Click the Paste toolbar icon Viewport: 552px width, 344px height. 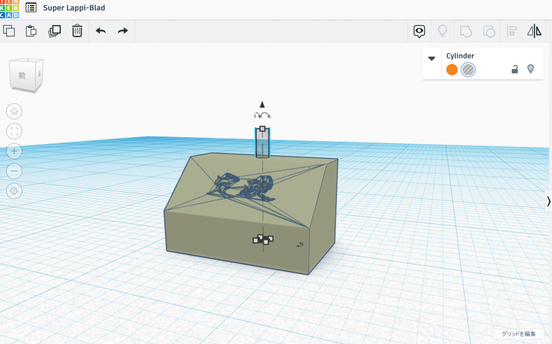click(x=31, y=31)
